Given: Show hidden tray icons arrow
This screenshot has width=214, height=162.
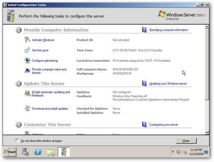Looking at the screenshot, I should point(173,152).
